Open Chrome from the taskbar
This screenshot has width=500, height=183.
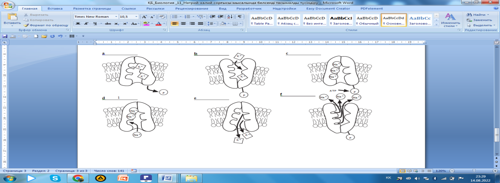click(x=78, y=178)
